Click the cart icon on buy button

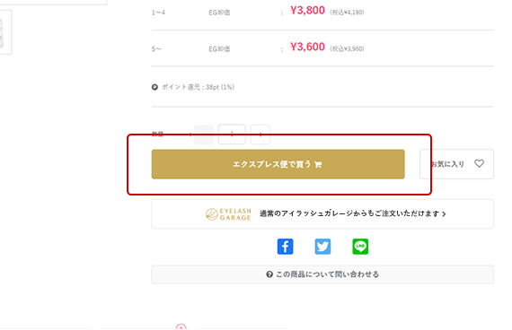[318, 165]
